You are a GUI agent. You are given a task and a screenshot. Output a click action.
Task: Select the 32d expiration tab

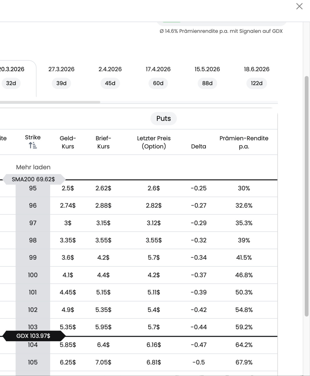(11, 83)
